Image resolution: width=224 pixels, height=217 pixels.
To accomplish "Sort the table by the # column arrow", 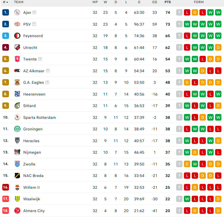I will [x=5, y=2].
